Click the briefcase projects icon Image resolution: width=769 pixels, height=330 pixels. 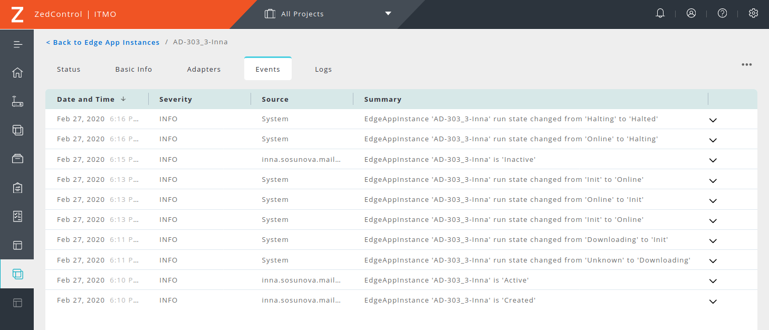point(270,14)
